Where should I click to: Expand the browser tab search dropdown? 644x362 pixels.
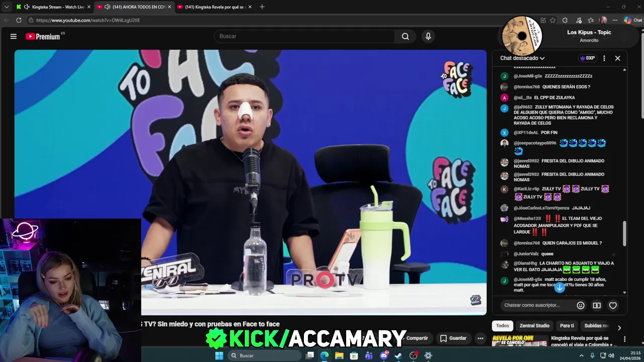coord(7,7)
